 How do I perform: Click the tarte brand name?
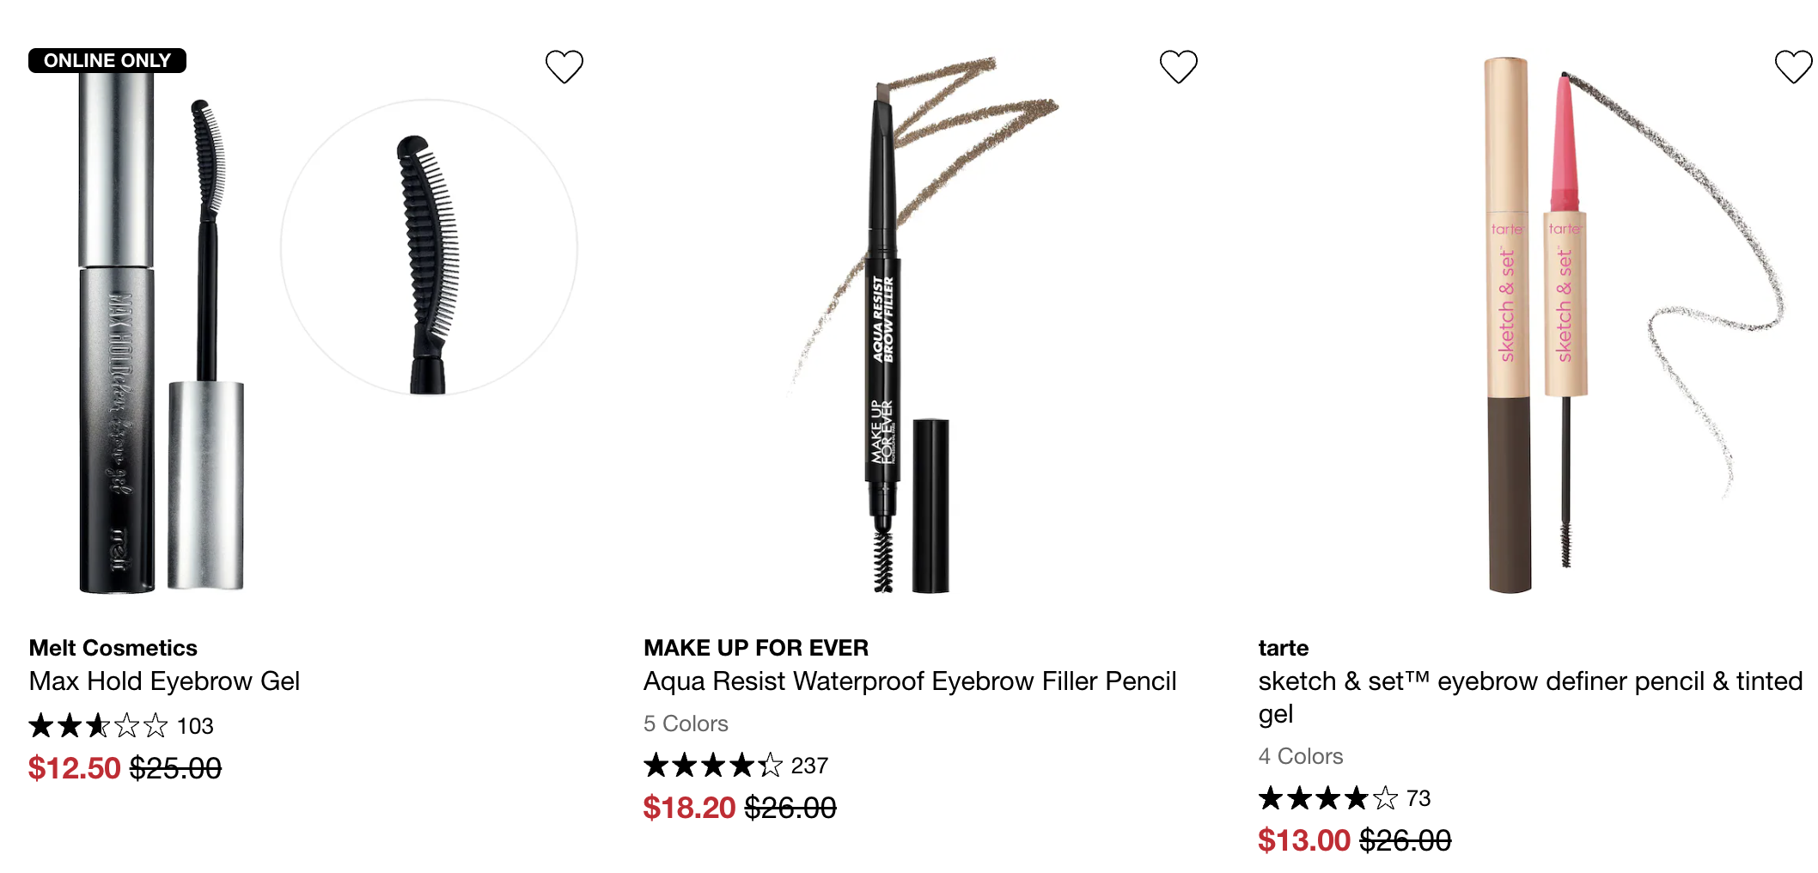tap(1283, 648)
